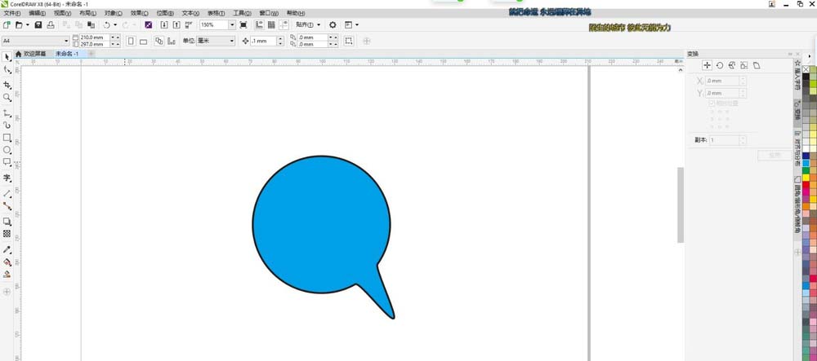Expand the Undo history dropdown arrow
Image resolution: width=817 pixels, height=361 pixels.
(115, 25)
